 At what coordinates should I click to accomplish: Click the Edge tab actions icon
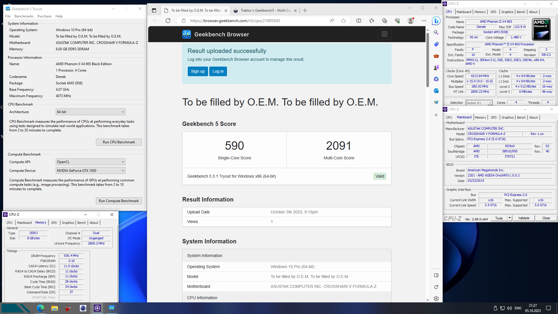(154, 10)
